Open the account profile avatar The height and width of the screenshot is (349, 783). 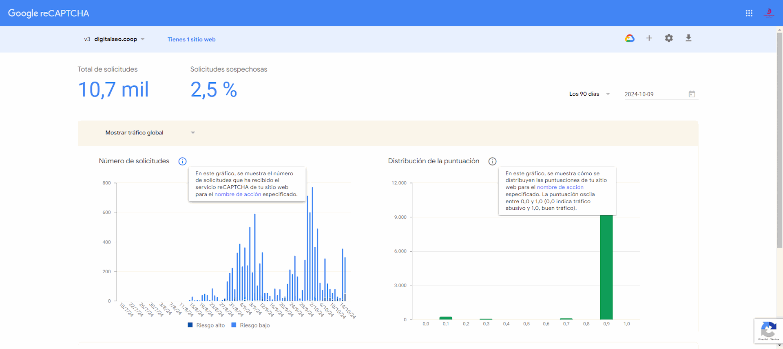coord(769,13)
